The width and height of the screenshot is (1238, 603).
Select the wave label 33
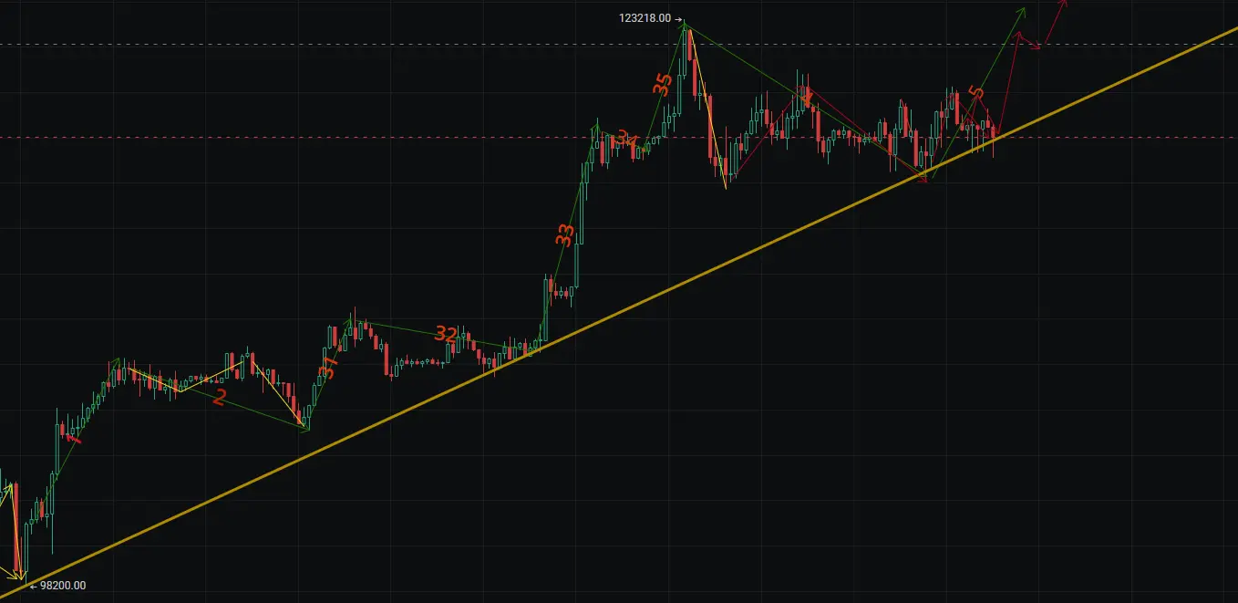pyautogui.click(x=565, y=234)
